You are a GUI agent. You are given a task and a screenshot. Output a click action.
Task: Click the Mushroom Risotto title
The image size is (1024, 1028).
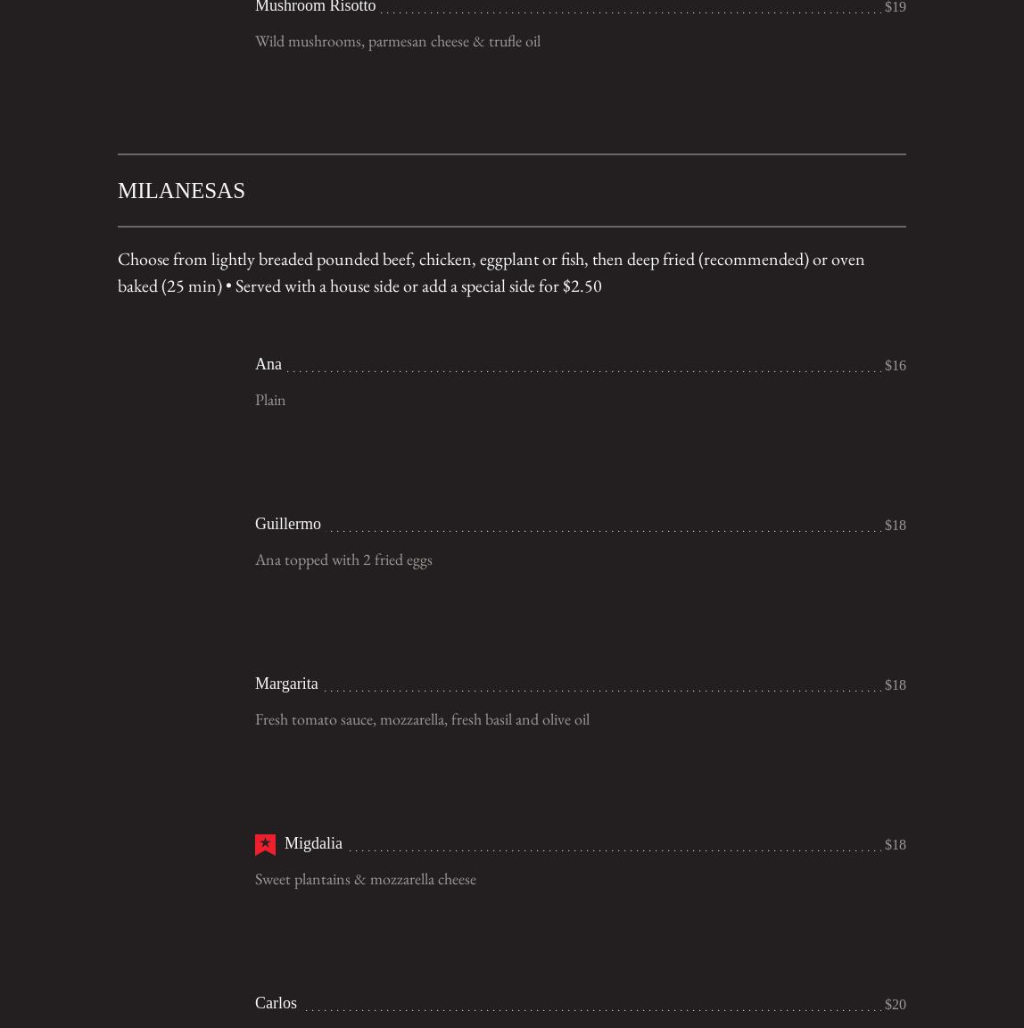tap(315, 7)
